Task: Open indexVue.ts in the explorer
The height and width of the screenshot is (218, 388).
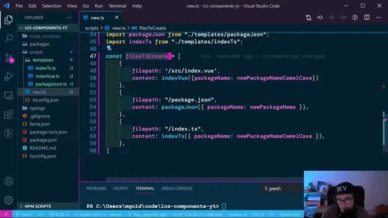Action: pos(47,76)
